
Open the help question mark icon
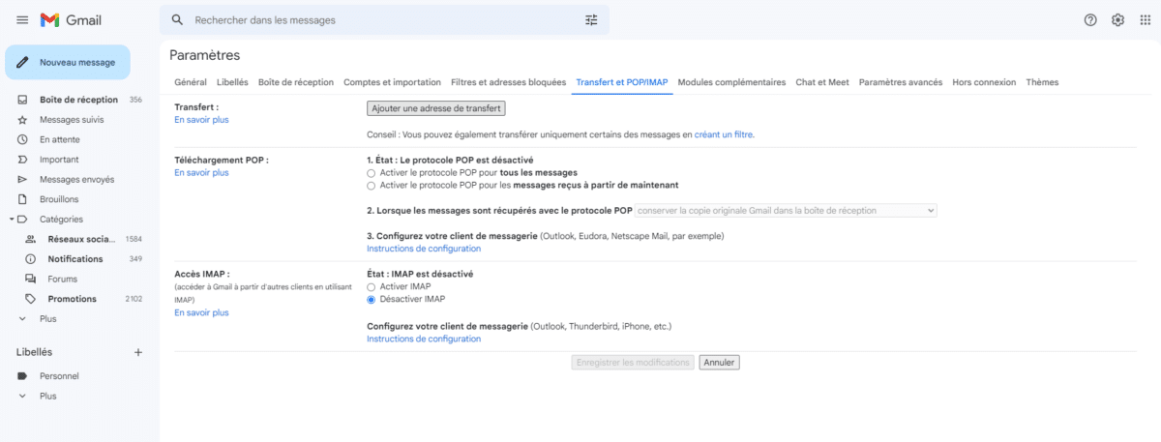[1090, 19]
